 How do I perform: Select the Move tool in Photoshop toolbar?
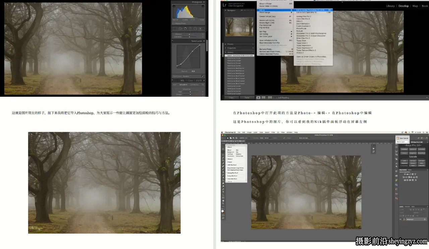pos(223,149)
